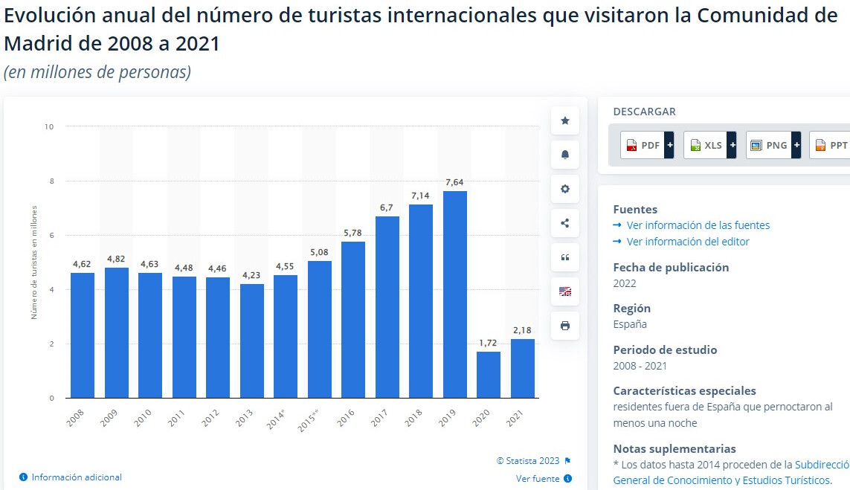This screenshot has height=490, width=850.
Task: Expand Ver información del editor
Action: coord(687,242)
